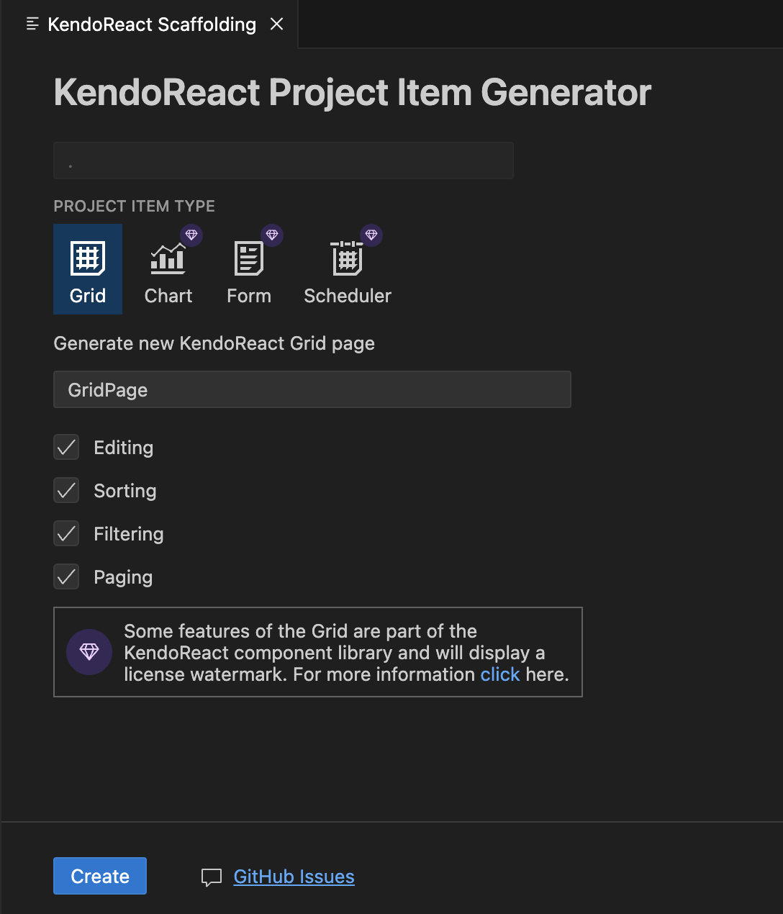The width and height of the screenshot is (783, 914).
Task: Click the lines icon in the Scaffolding tab
Action: (32, 24)
